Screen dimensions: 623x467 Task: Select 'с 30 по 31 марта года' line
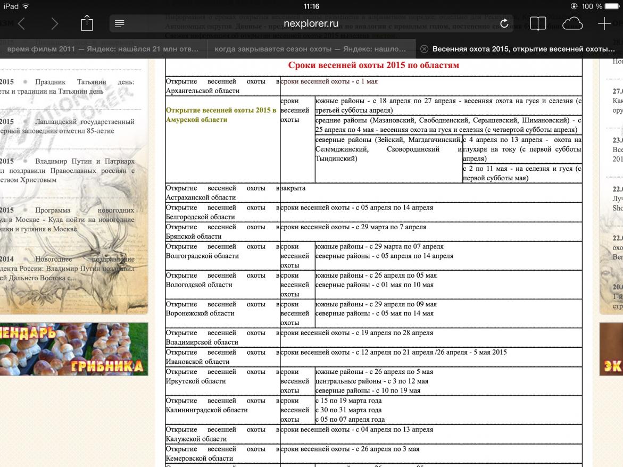point(348,410)
